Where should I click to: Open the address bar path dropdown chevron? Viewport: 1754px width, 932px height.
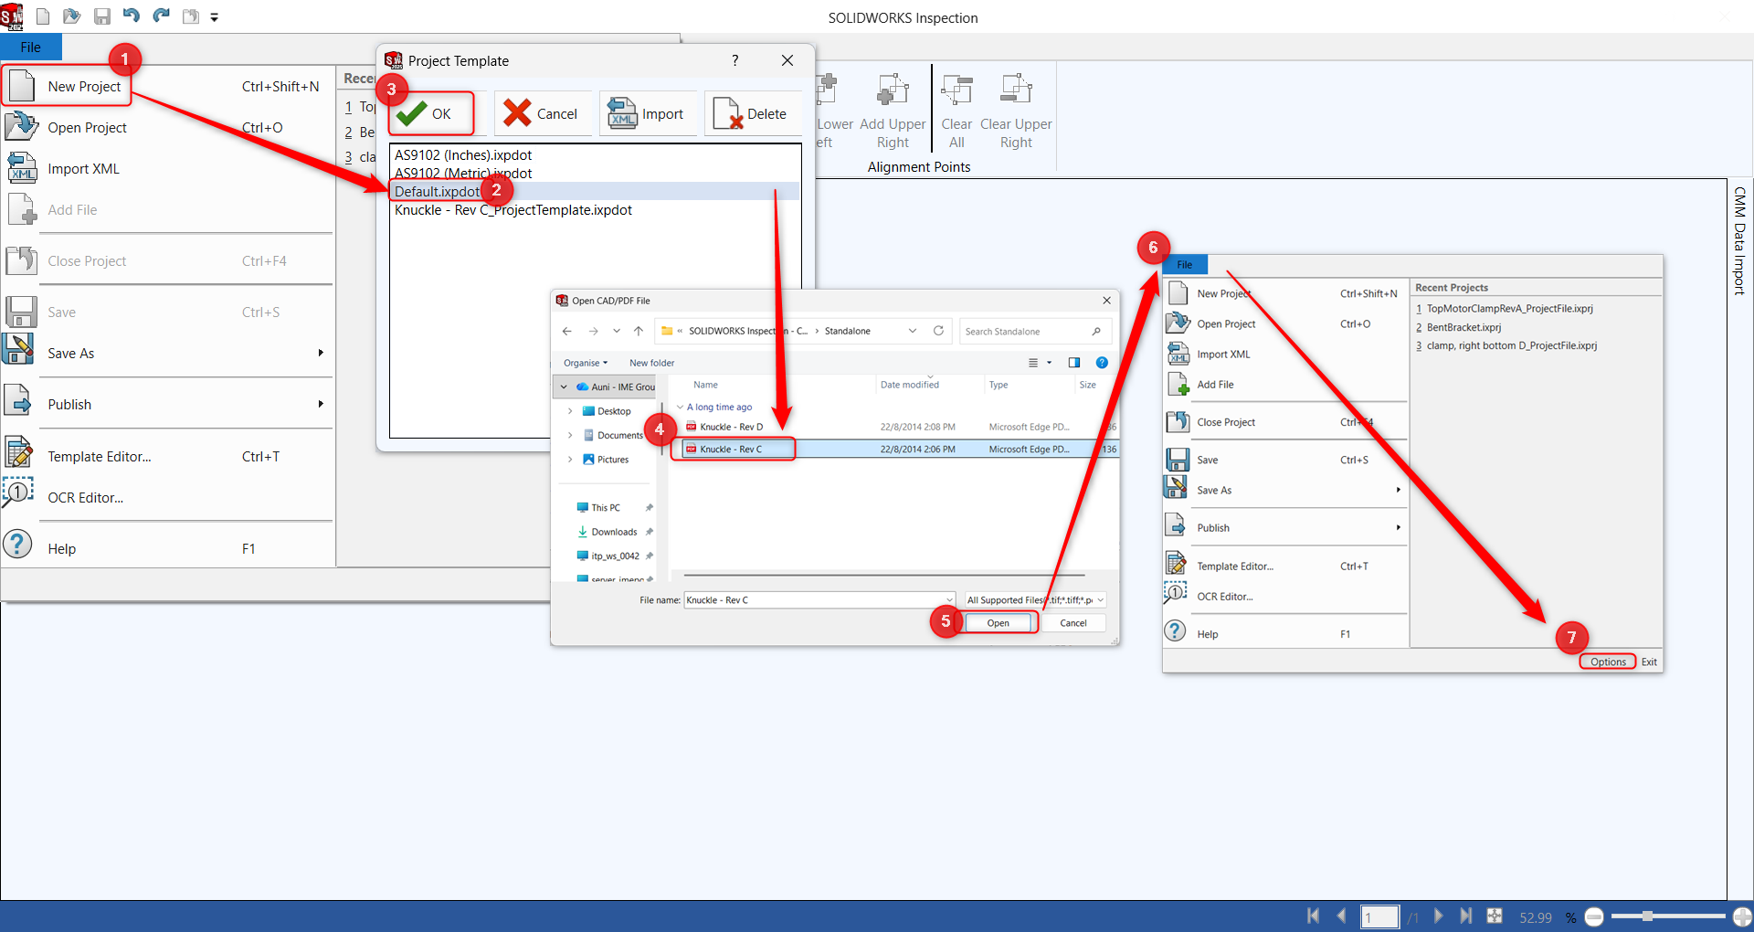(x=912, y=331)
